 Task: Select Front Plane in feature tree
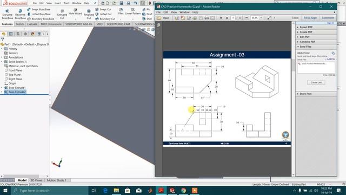point(15,70)
